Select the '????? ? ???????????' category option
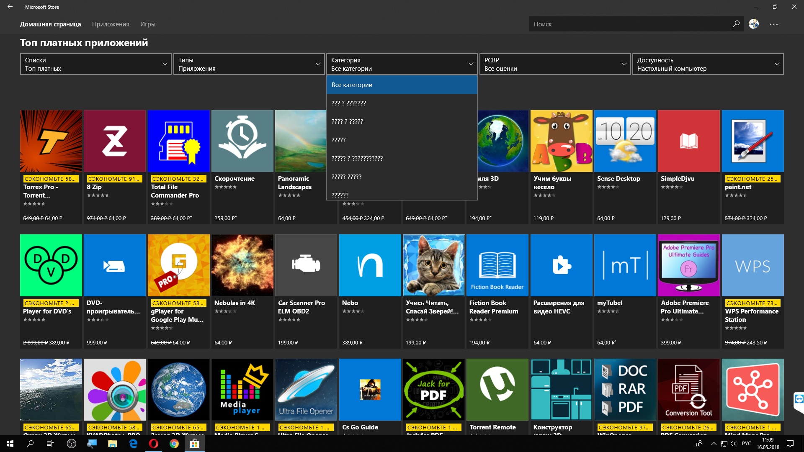 click(402, 158)
